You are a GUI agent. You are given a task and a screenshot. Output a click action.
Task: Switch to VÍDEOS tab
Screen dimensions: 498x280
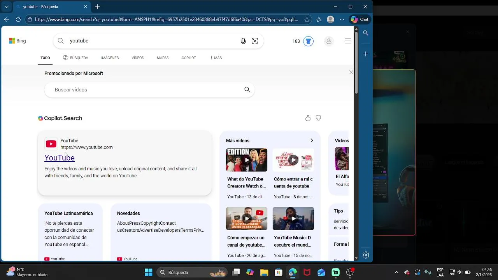click(x=138, y=58)
